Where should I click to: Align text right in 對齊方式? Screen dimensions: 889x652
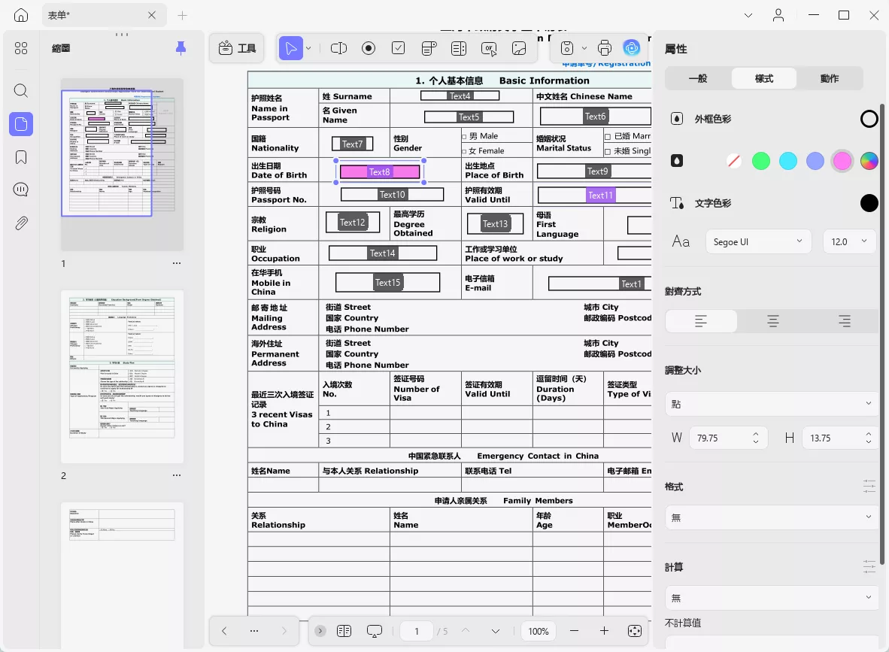click(844, 321)
